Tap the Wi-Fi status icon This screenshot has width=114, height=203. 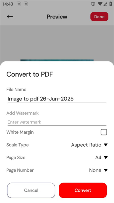(x=100, y=4)
